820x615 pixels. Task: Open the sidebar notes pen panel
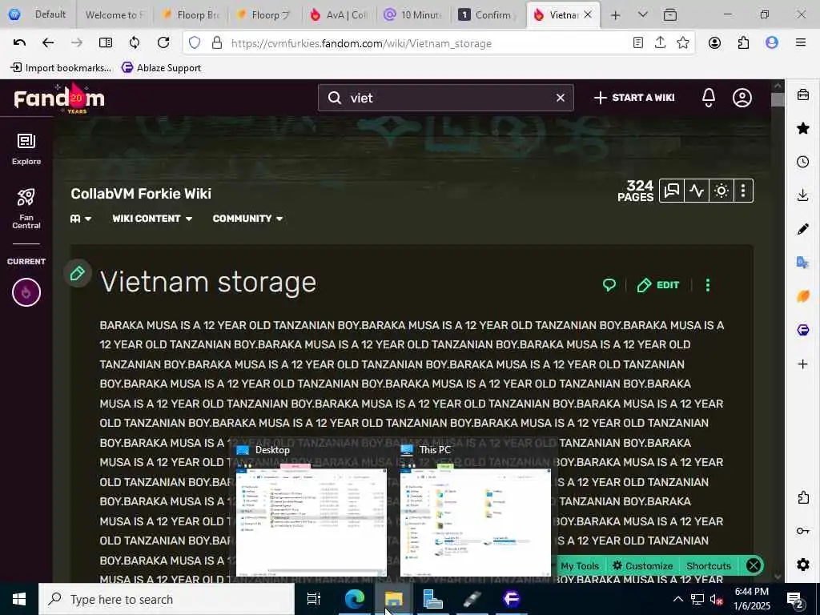click(x=802, y=229)
